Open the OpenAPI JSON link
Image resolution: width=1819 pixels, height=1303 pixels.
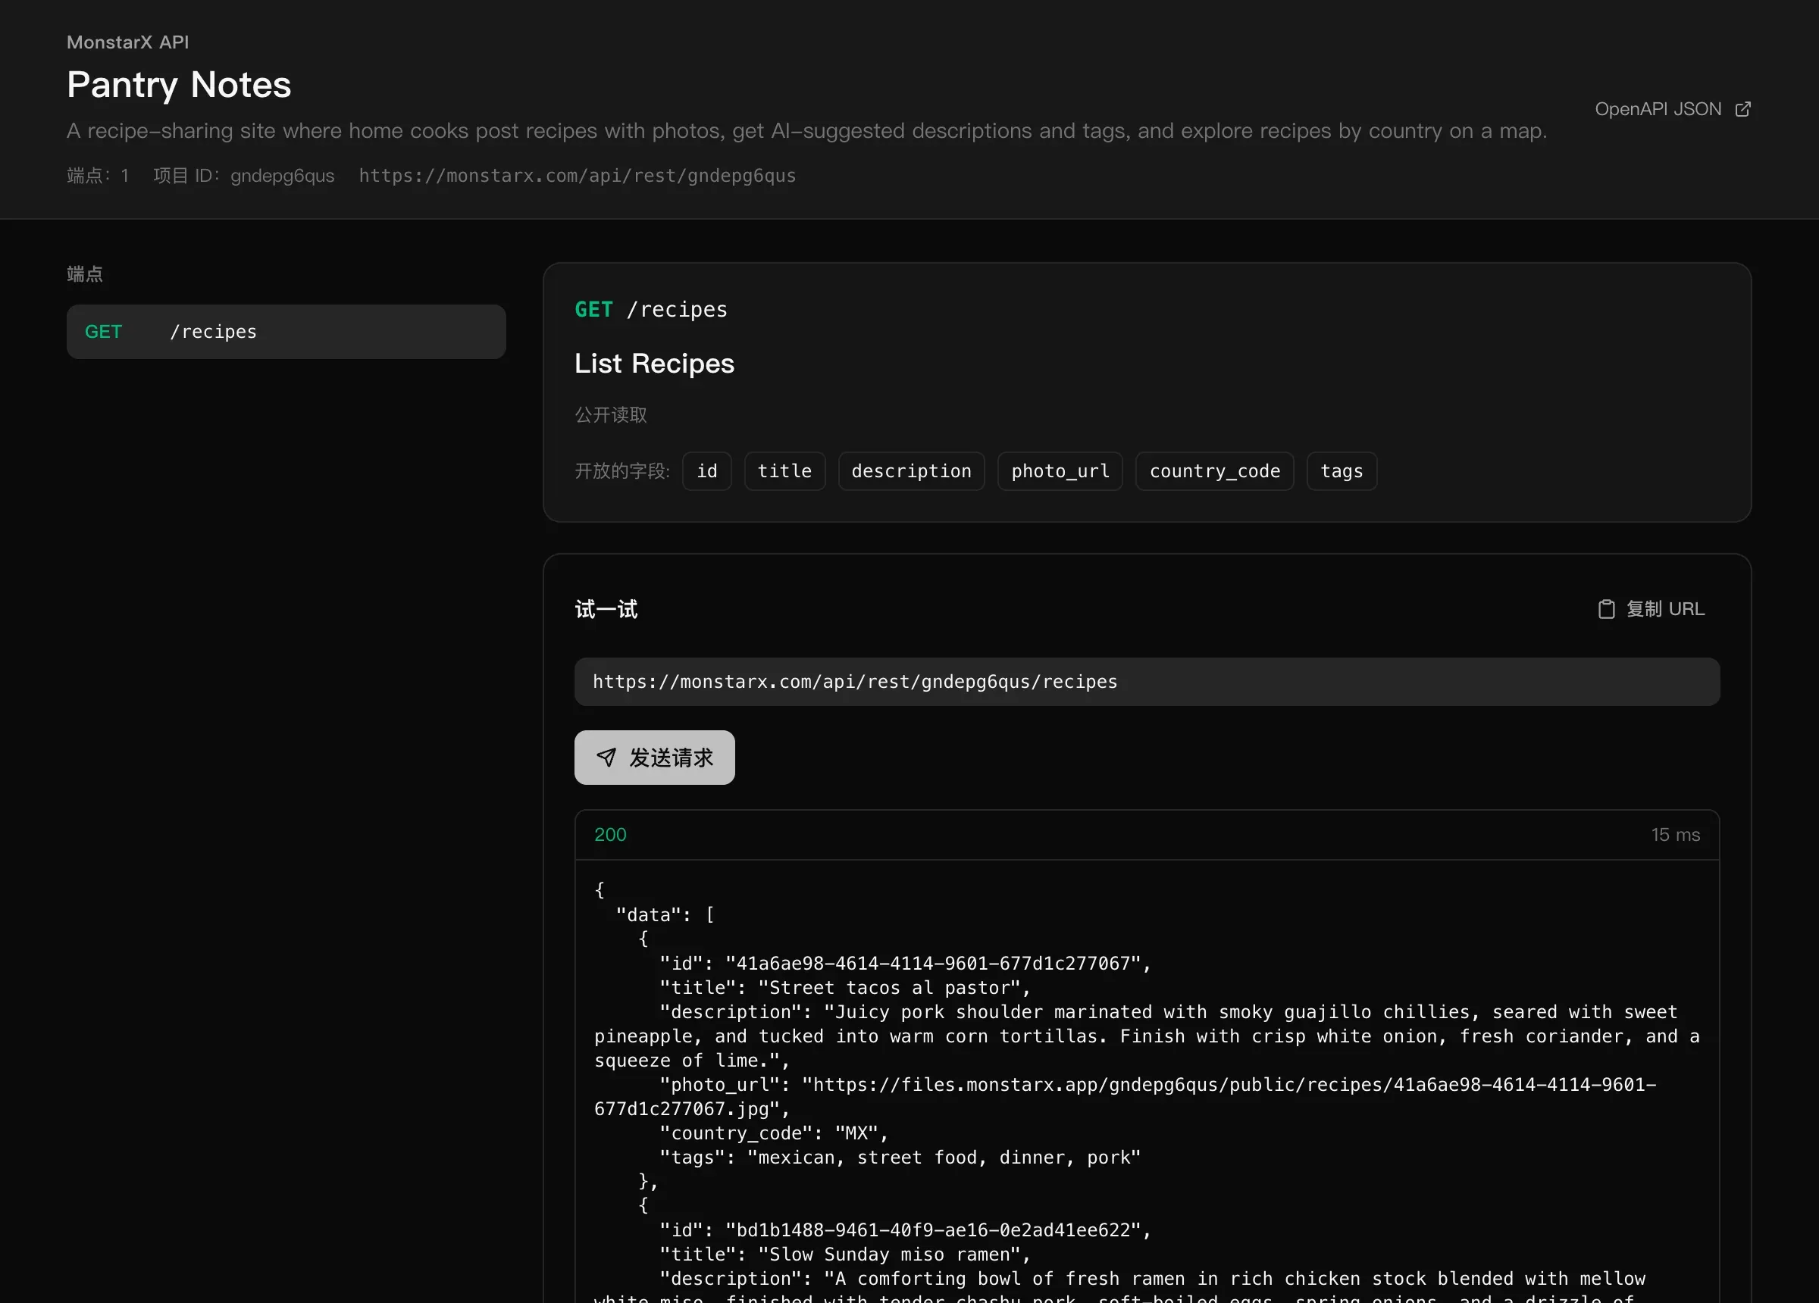pos(1672,109)
